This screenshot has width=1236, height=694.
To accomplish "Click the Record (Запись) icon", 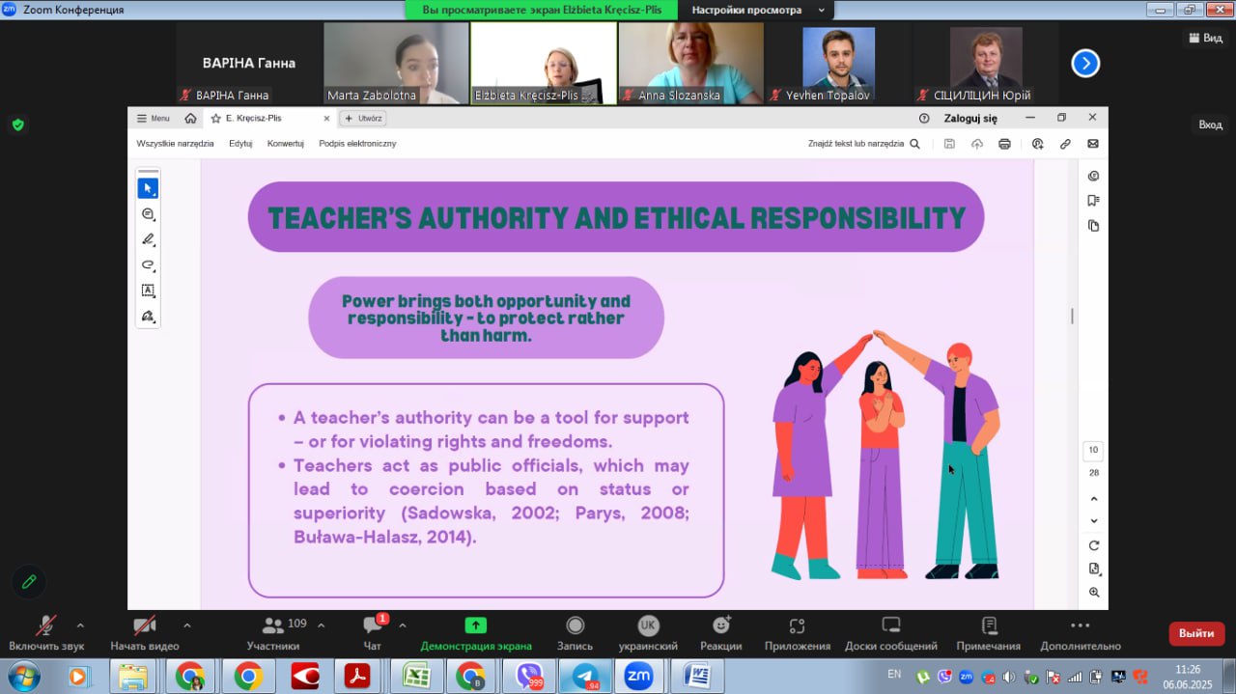I will tap(575, 626).
